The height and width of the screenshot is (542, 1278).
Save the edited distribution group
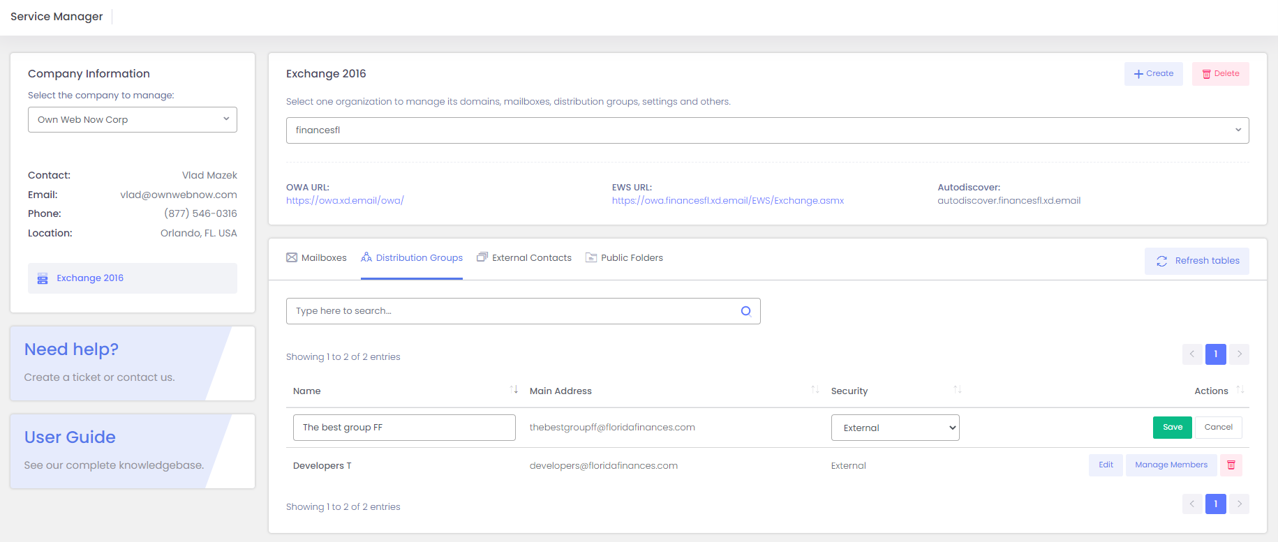coord(1172,428)
